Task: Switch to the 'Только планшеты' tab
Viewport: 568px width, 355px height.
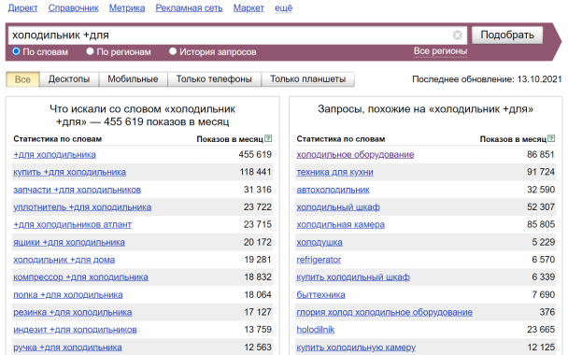Action: pos(308,79)
